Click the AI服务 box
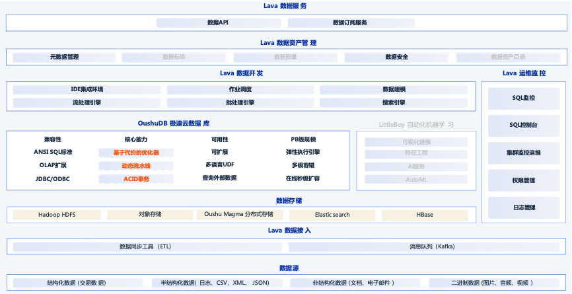 [416, 166]
